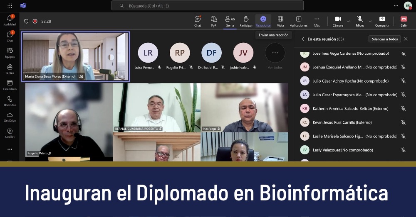Open Aplicaciones in meeting toolbar
The image size is (416, 217).
click(299, 21)
